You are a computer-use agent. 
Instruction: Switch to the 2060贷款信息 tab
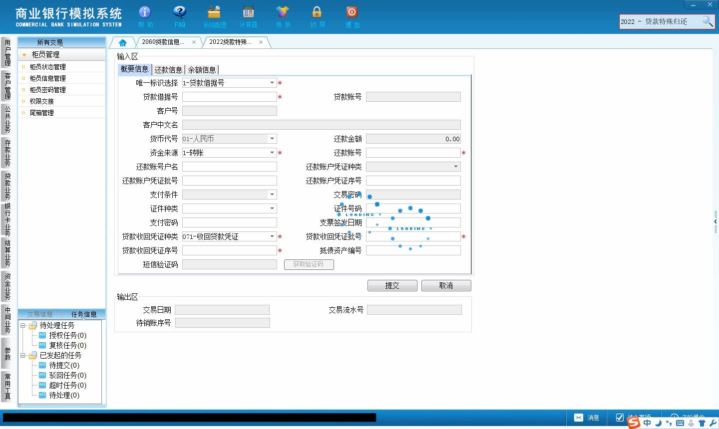163,42
